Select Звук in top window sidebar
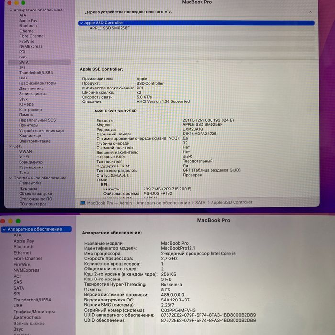Screen dimensions: 335x335 [23, 99]
